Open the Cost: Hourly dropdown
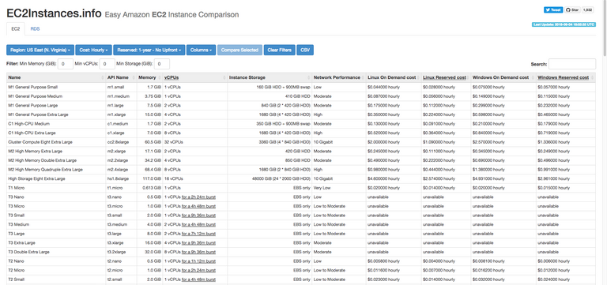Image resolution: width=607 pixels, height=285 pixels. click(94, 50)
